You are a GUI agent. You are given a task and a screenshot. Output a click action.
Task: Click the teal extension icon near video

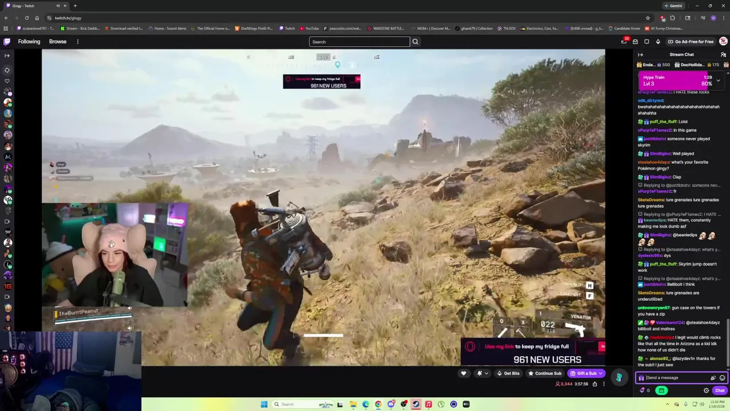point(619,377)
